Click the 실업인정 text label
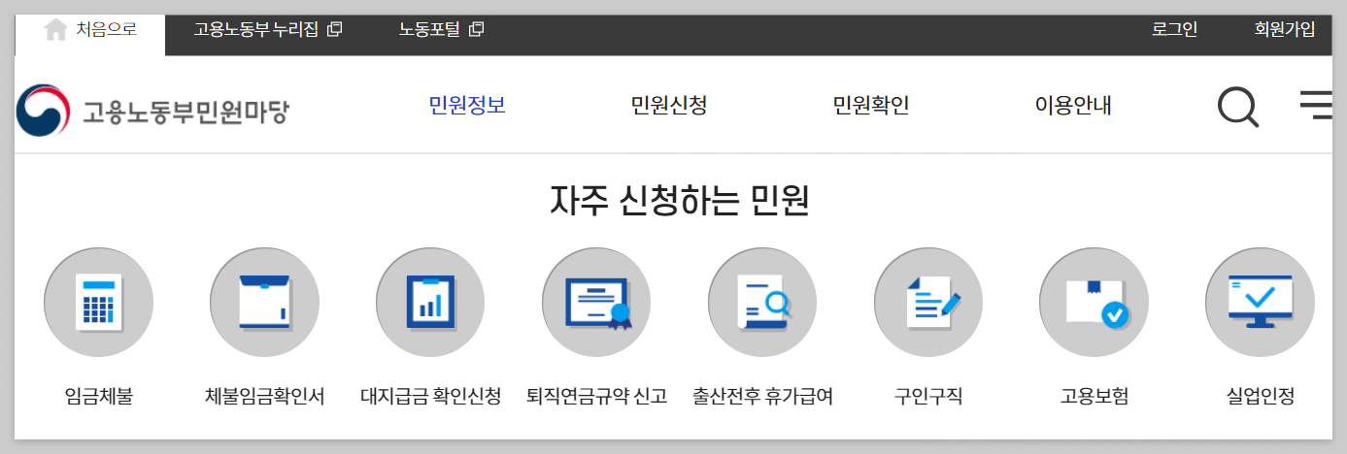 [1260, 397]
